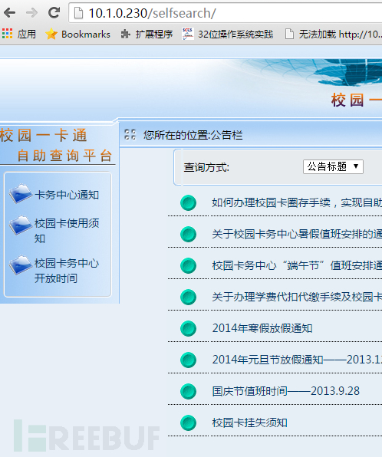Click the address bar URL field
The height and width of the screenshot is (457, 382).
(x=225, y=13)
